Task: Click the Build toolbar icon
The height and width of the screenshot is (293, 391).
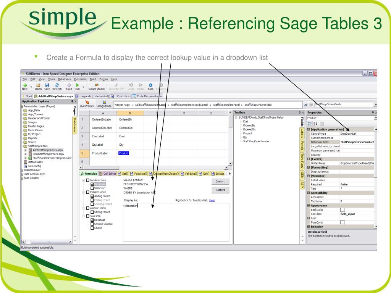Action: pyautogui.click(x=69, y=85)
